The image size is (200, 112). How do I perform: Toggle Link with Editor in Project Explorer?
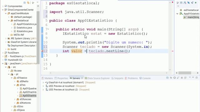[28, 2]
